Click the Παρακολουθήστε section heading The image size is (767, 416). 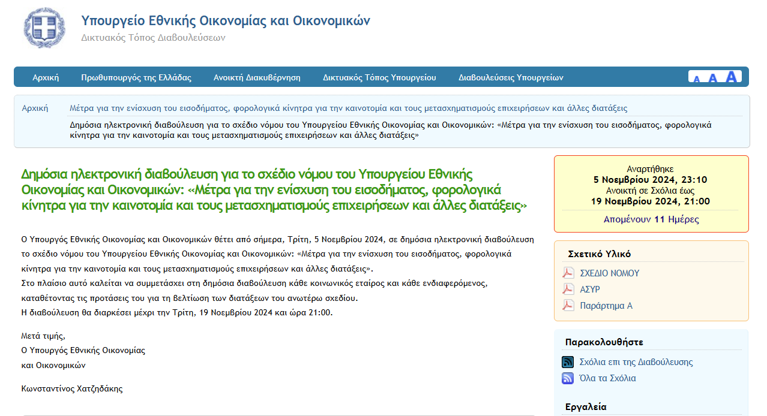(604, 342)
